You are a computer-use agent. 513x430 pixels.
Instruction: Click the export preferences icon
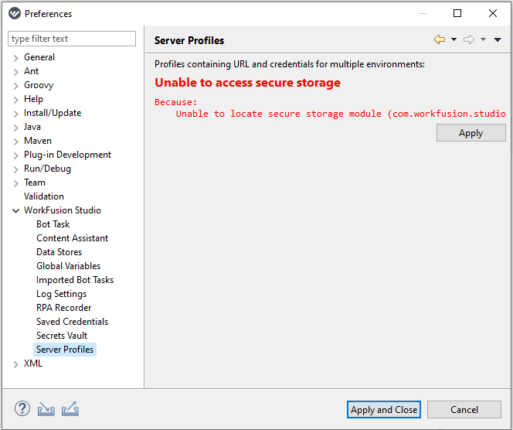click(x=70, y=408)
